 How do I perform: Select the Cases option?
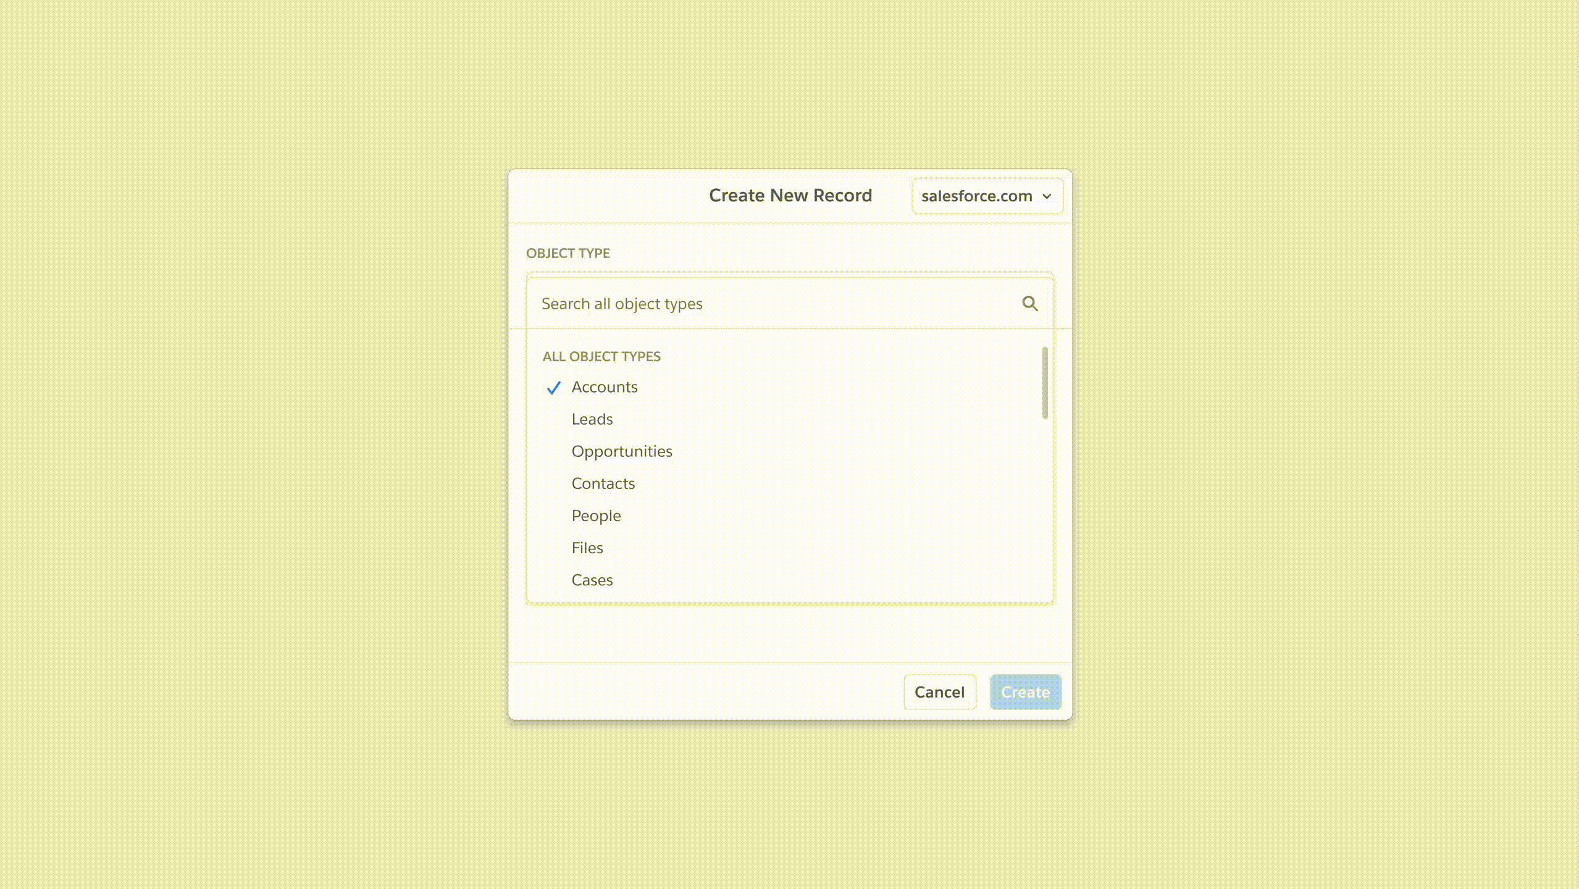592,580
